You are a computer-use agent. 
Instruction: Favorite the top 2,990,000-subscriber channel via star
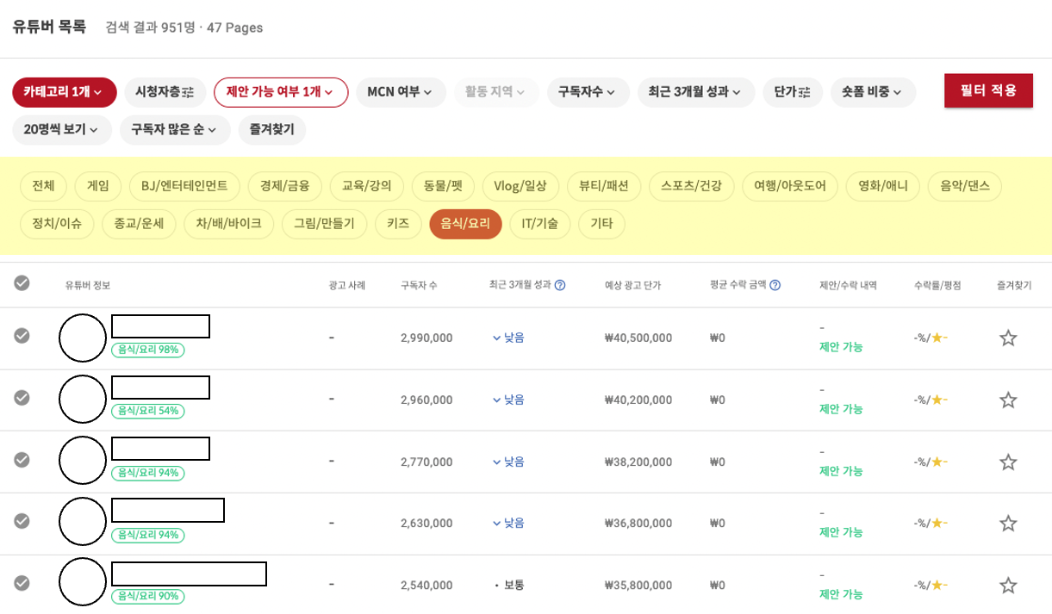[1005, 338]
